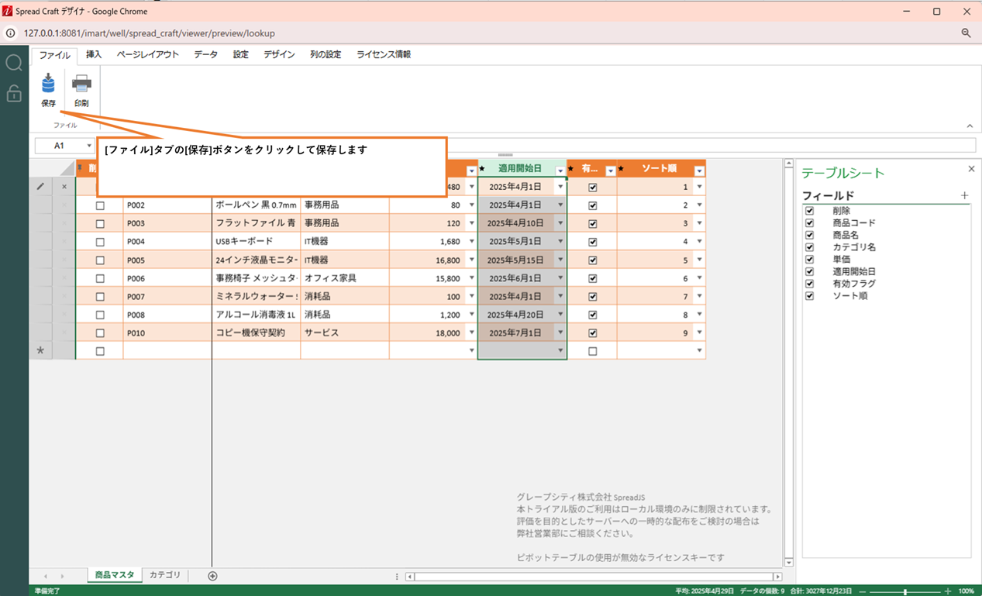Screen dimensions: 982x596
Task: Click the magnifier search icon in left sidebar
Action: point(14,63)
